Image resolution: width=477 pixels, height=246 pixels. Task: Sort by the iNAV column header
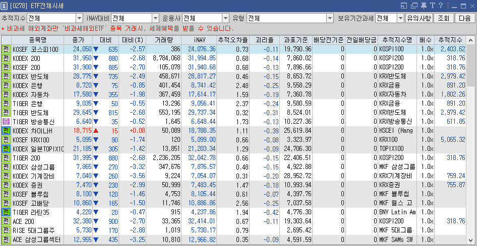[199, 40]
